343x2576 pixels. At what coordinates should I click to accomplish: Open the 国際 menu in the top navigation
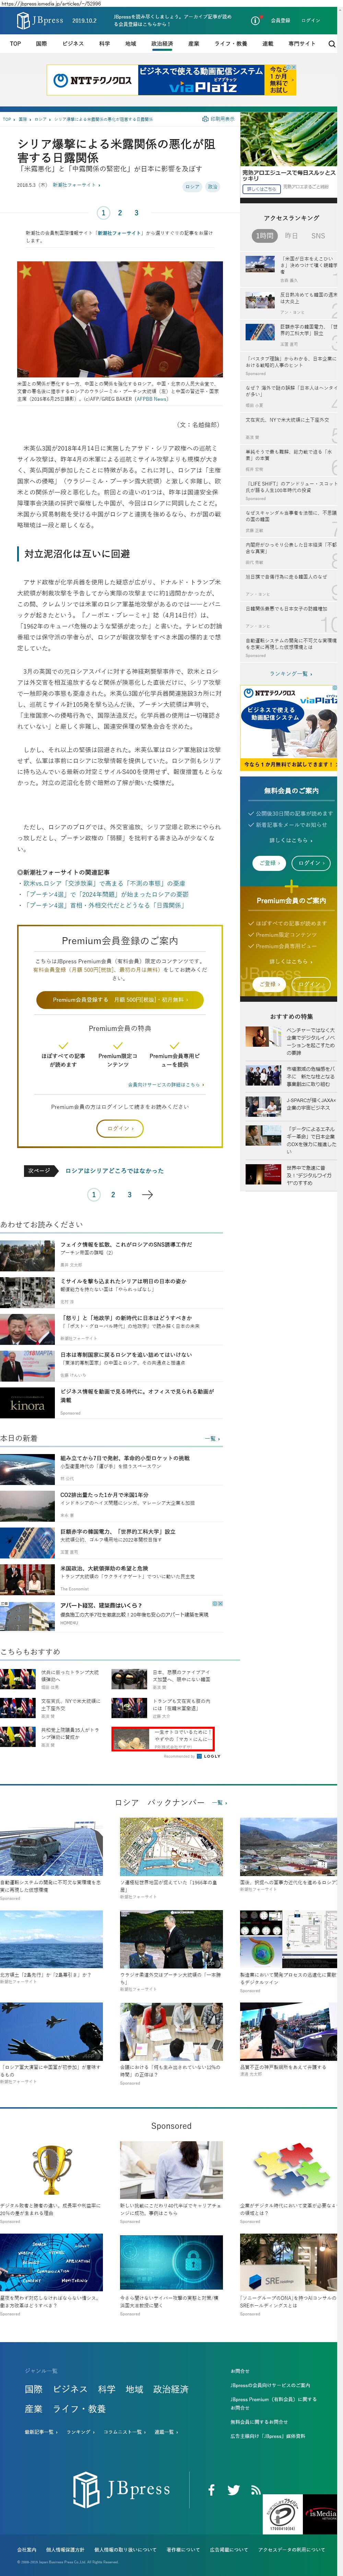click(x=41, y=44)
